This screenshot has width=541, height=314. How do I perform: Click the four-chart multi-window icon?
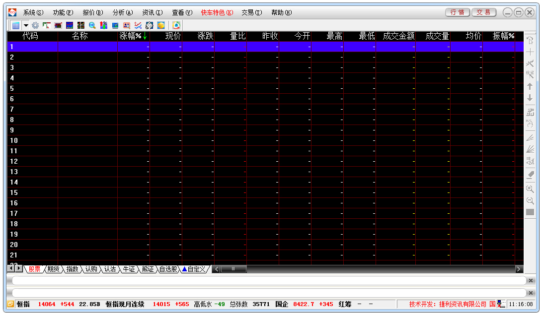pos(81,25)
